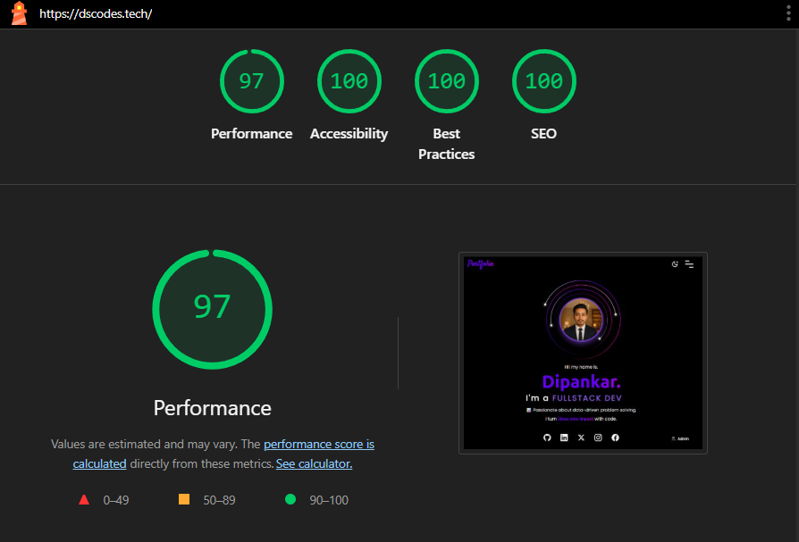Screen dimensions: 799x542
Task: Click the 'Performance' heading text below gauge
Action: point(213,408)
